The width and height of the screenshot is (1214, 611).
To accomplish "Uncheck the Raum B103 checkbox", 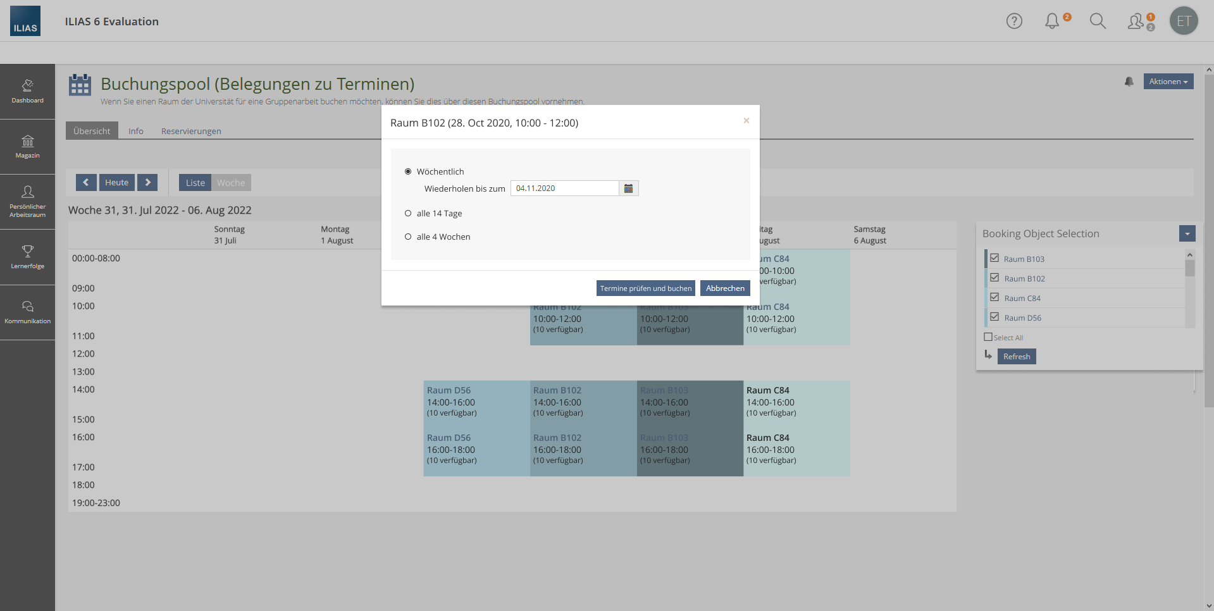I will point(994,258).
